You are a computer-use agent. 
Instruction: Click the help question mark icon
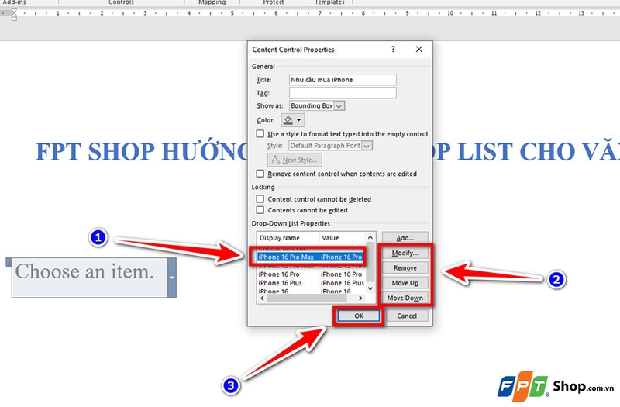click(x=393, y=49)
